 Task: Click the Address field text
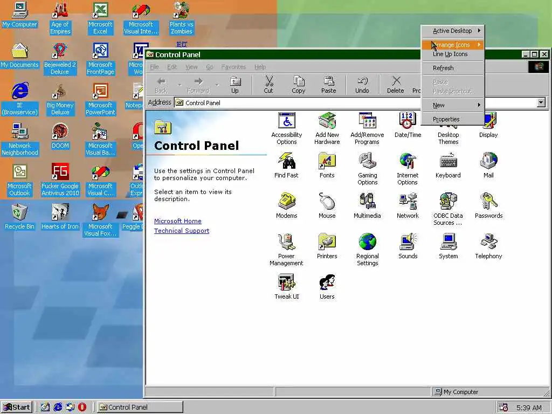pos(203,103)
